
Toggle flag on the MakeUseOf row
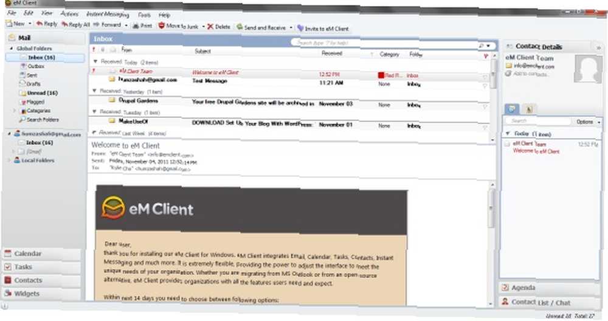pos(485,128)
